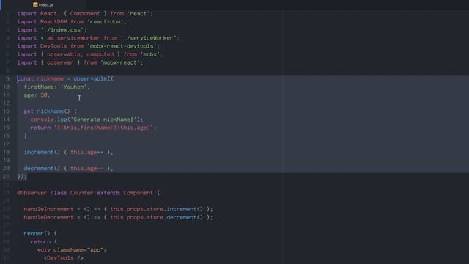Click the age value 30
469x264 pixels.
[44, 95]
